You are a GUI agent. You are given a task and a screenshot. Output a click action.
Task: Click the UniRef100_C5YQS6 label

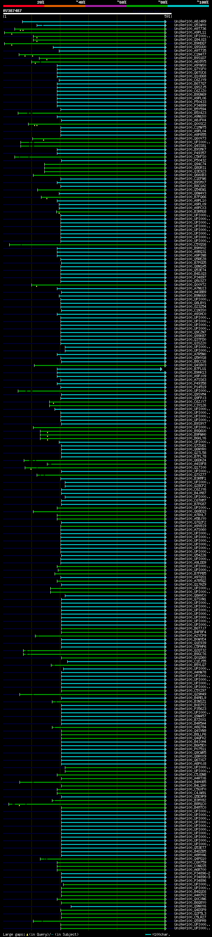click(x=190, y=244)
